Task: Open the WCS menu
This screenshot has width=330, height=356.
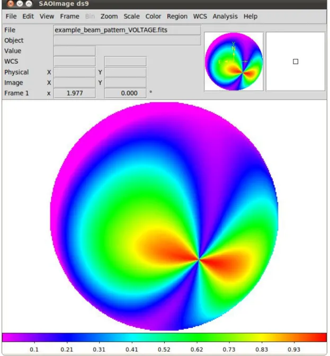Action: (200, 16)
